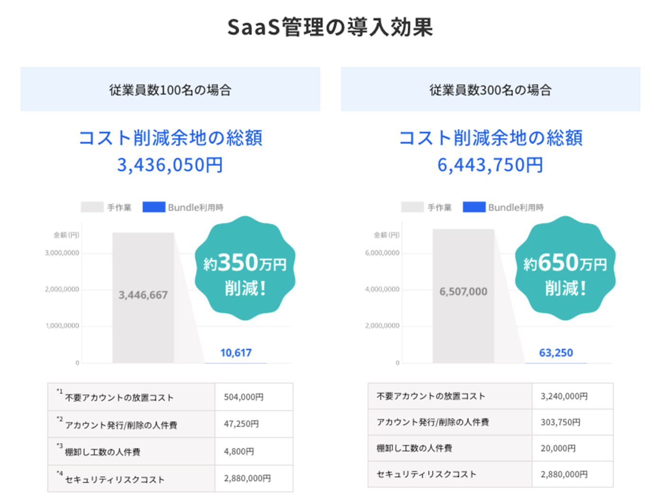Click the 3,436,050円 total cost text

[x=170, y=165]
